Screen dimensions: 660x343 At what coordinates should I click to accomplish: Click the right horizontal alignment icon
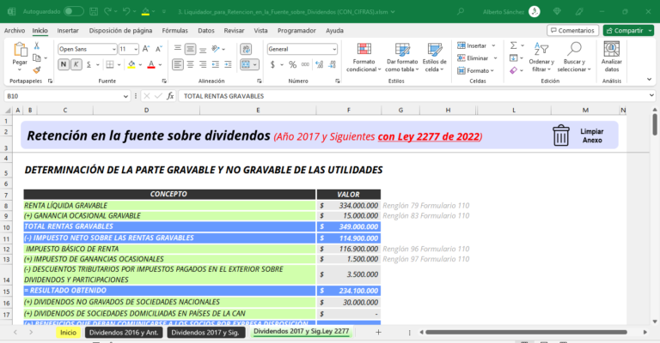pyautogui.click(x=203, y=64)
